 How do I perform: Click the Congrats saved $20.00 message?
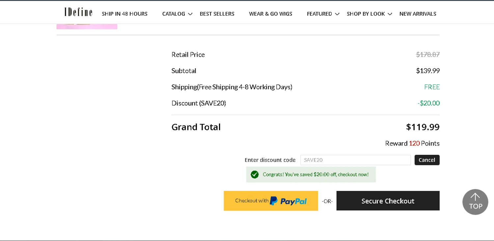coord(316,174)
